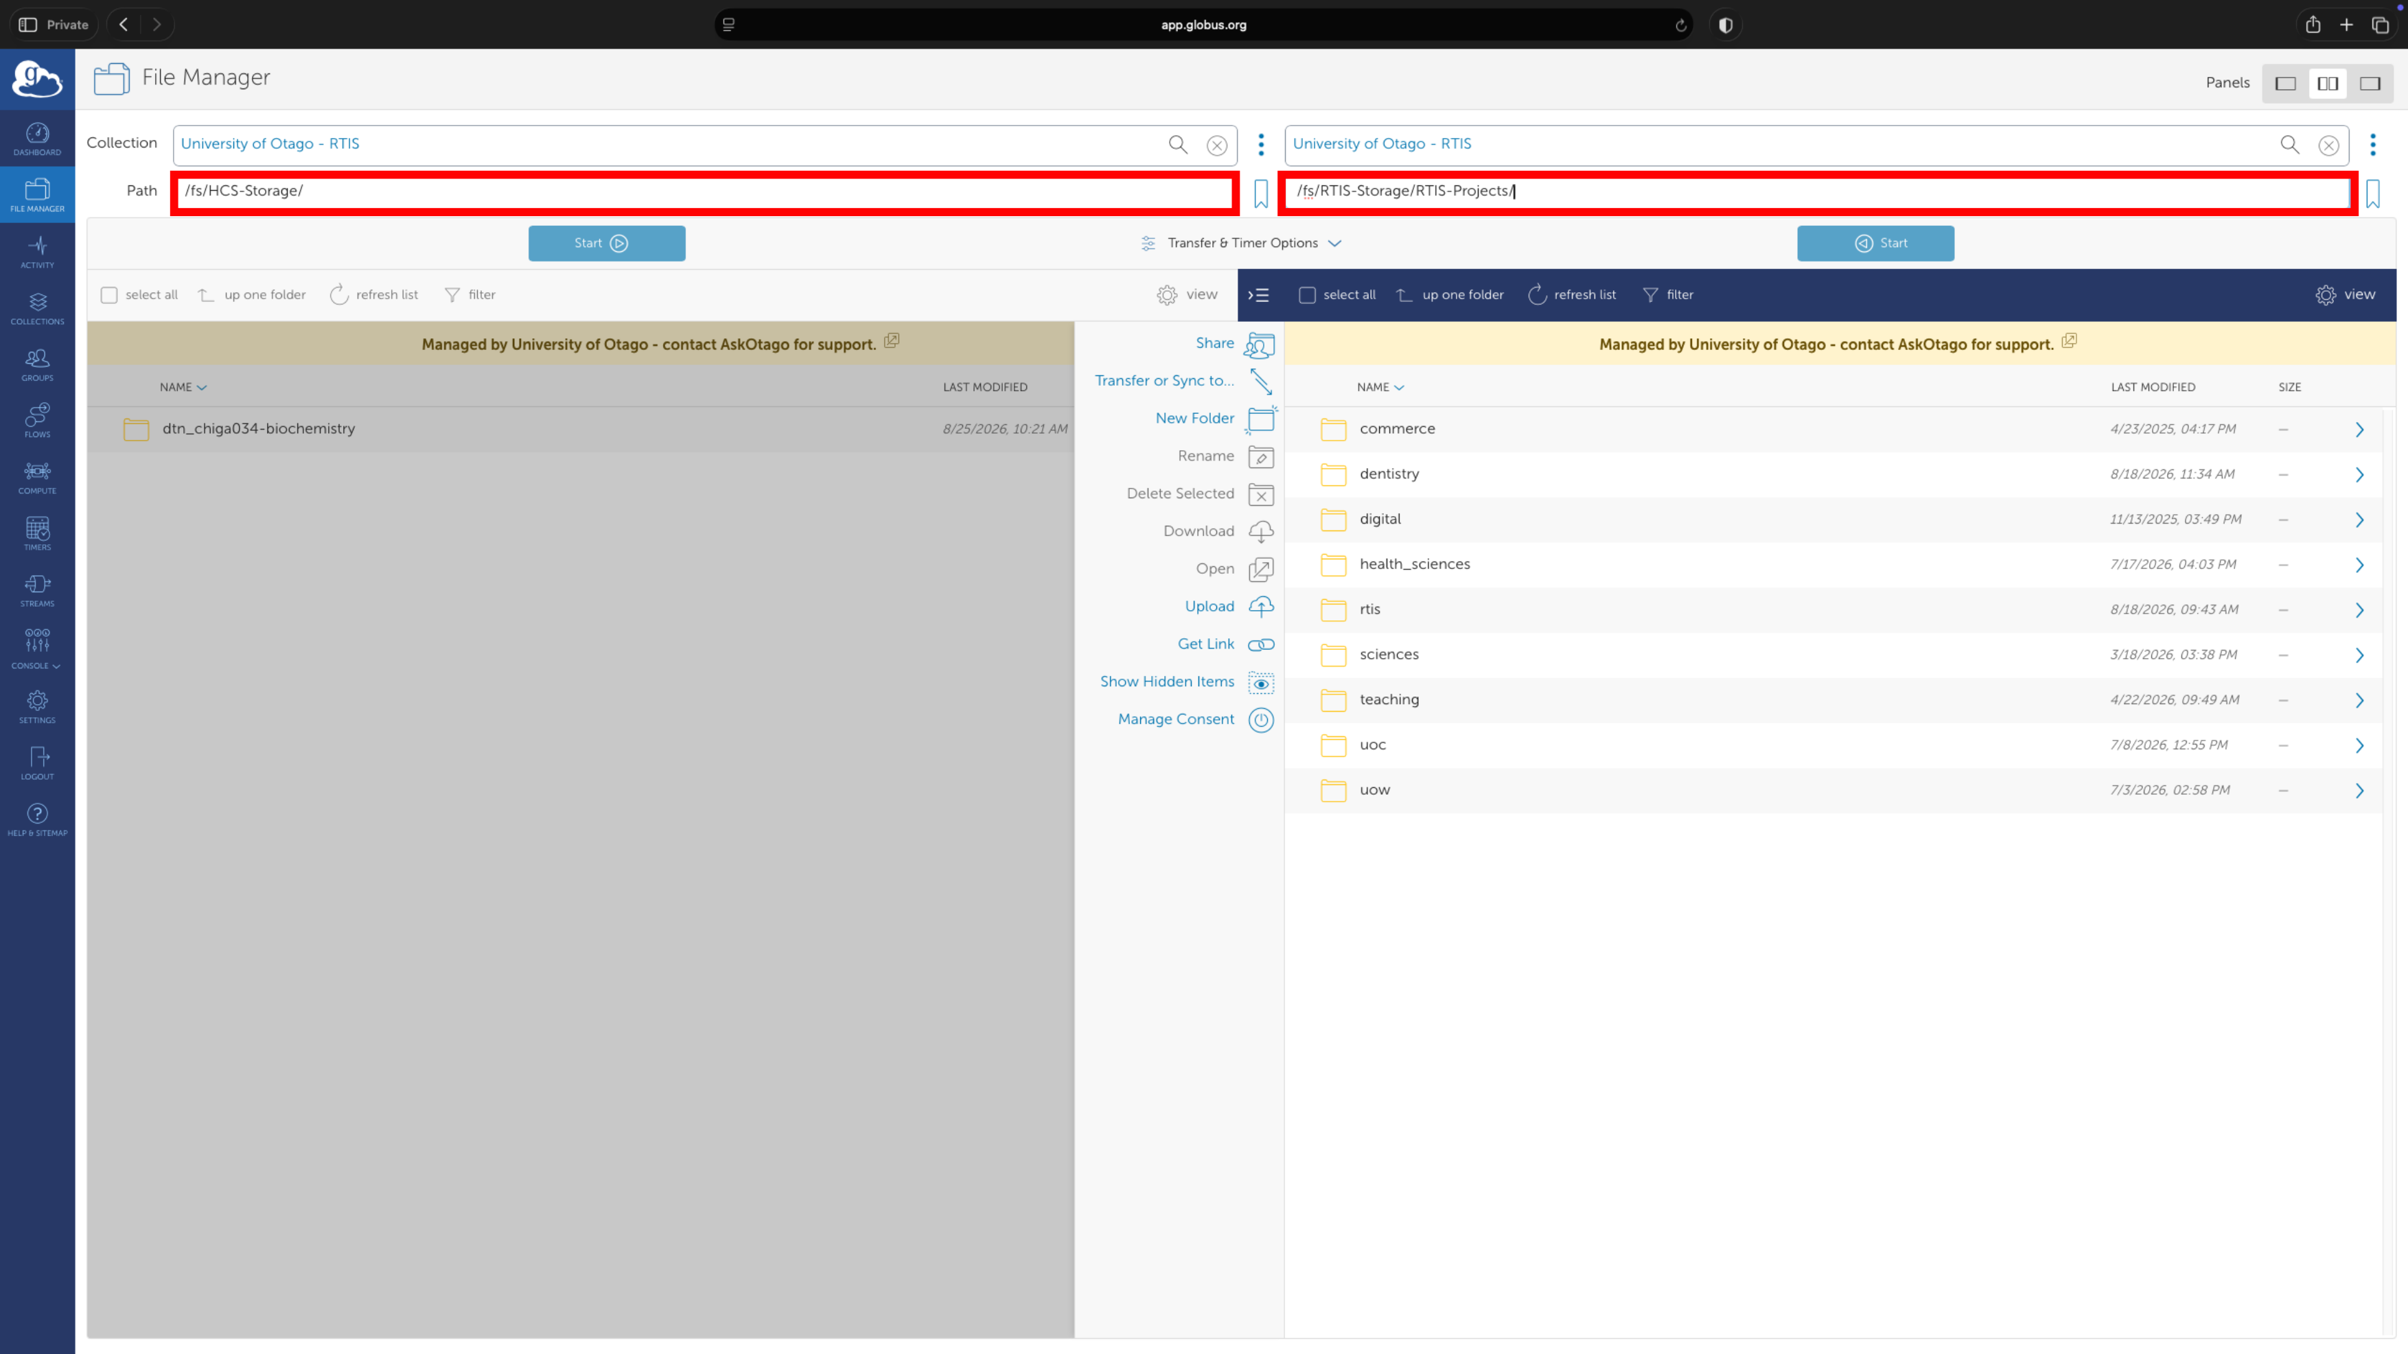2408x1354 pixels.
Task: Bookmark the left path /fs/HCS-Storage/
Action: 1261,194
